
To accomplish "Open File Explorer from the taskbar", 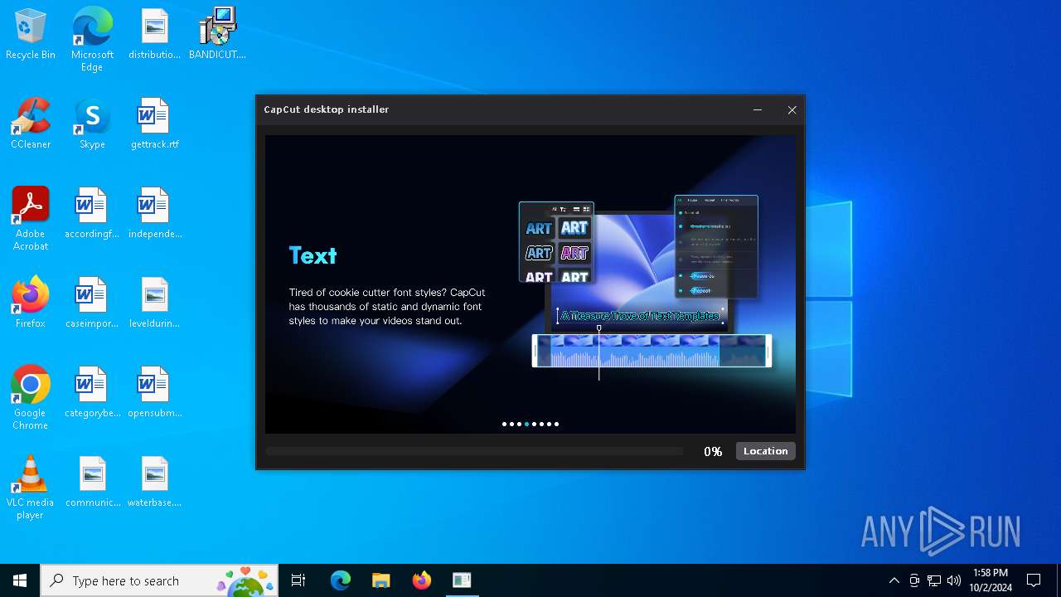I will point(381,580).
